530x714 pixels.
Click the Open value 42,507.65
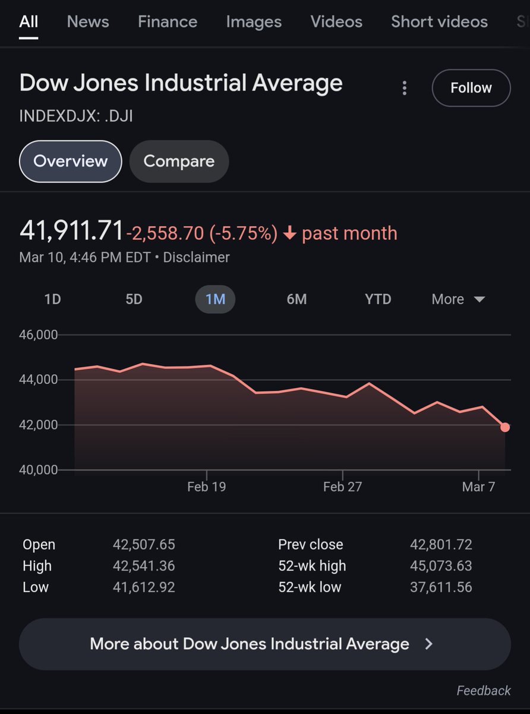click(144, 544)
